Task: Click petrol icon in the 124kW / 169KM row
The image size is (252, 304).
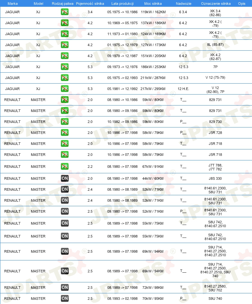Action: click(x=65, y=34)
